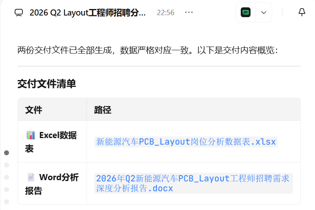Viewport: 315px width, 210px height.
Task: Pin the conversation with the pushpin icon
Action: pyautogui.click(x=302, y=12)
